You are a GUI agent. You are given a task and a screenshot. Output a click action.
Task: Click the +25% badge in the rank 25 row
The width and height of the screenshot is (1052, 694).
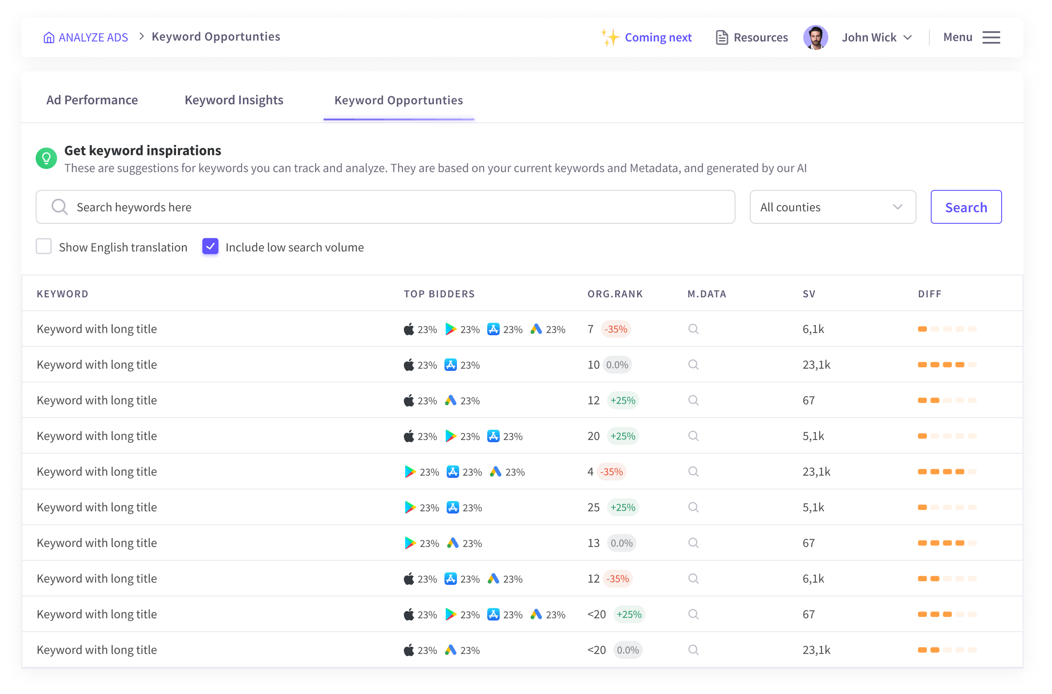[x=623, y=507]
